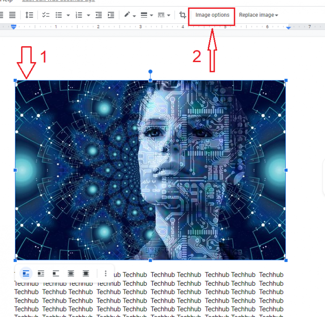Click the justify alignment icon
The image size is (325, 317).
coord(13,15)
